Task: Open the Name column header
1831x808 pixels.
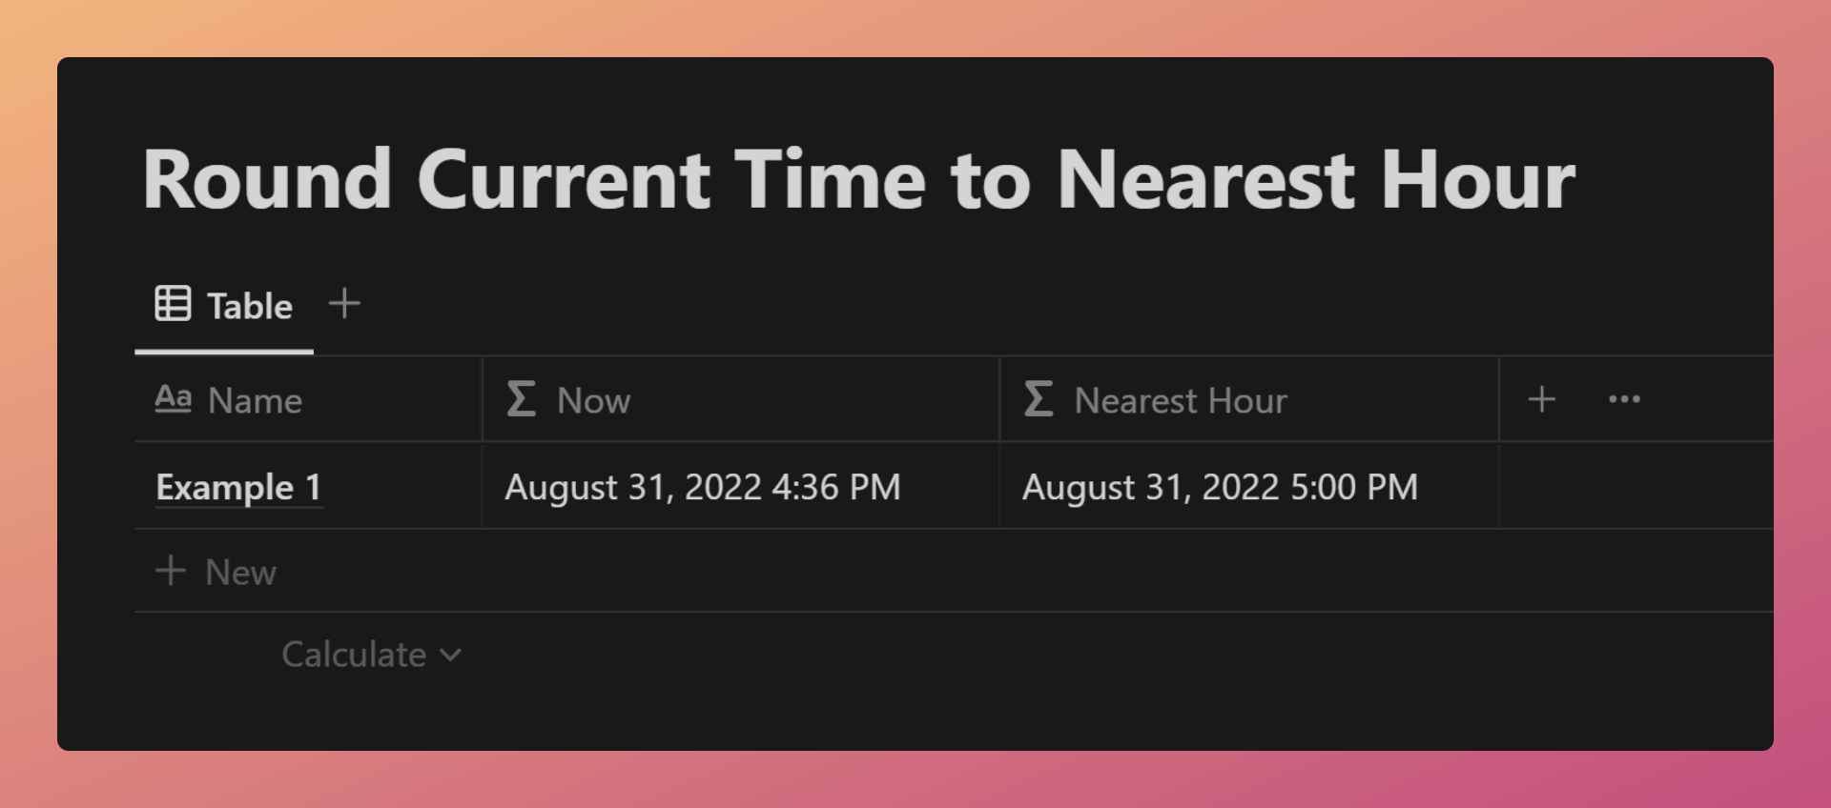Action: [x=308, y=399]
